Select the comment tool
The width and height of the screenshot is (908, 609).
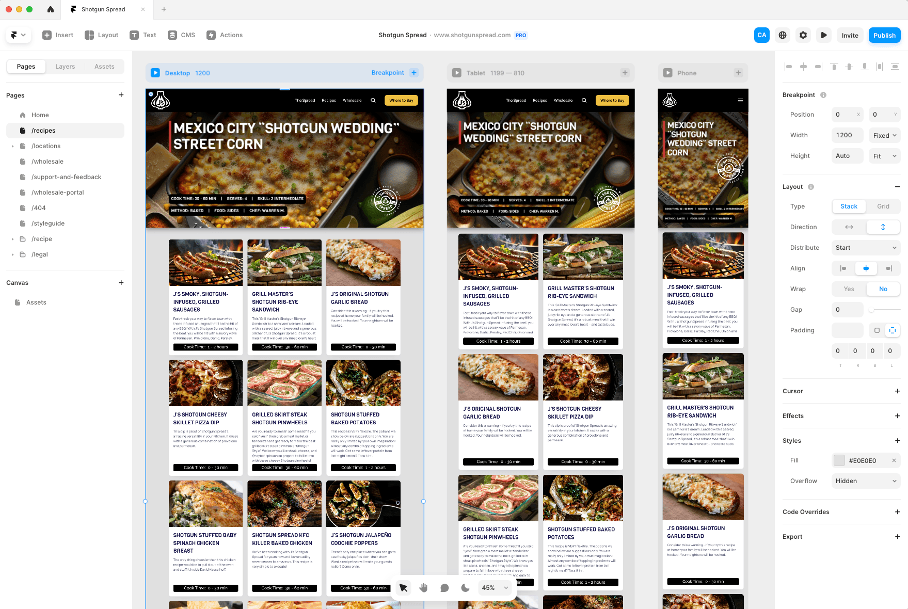coord(444,588)
